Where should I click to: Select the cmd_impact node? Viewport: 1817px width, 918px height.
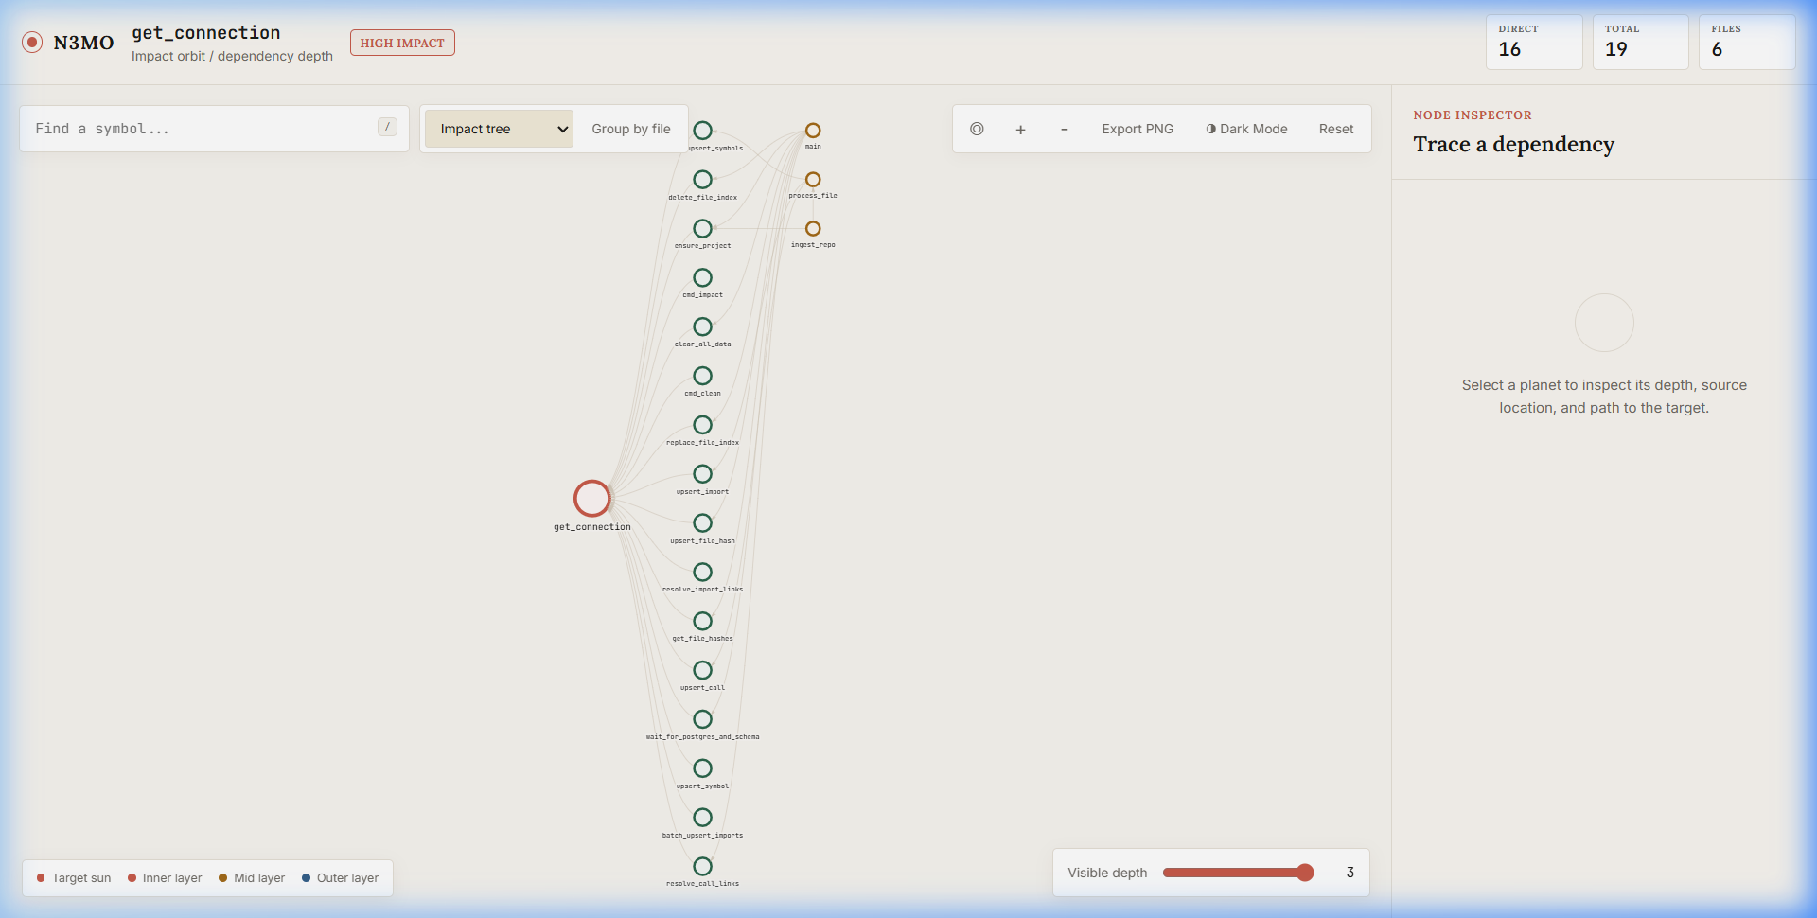pos(702,277)
